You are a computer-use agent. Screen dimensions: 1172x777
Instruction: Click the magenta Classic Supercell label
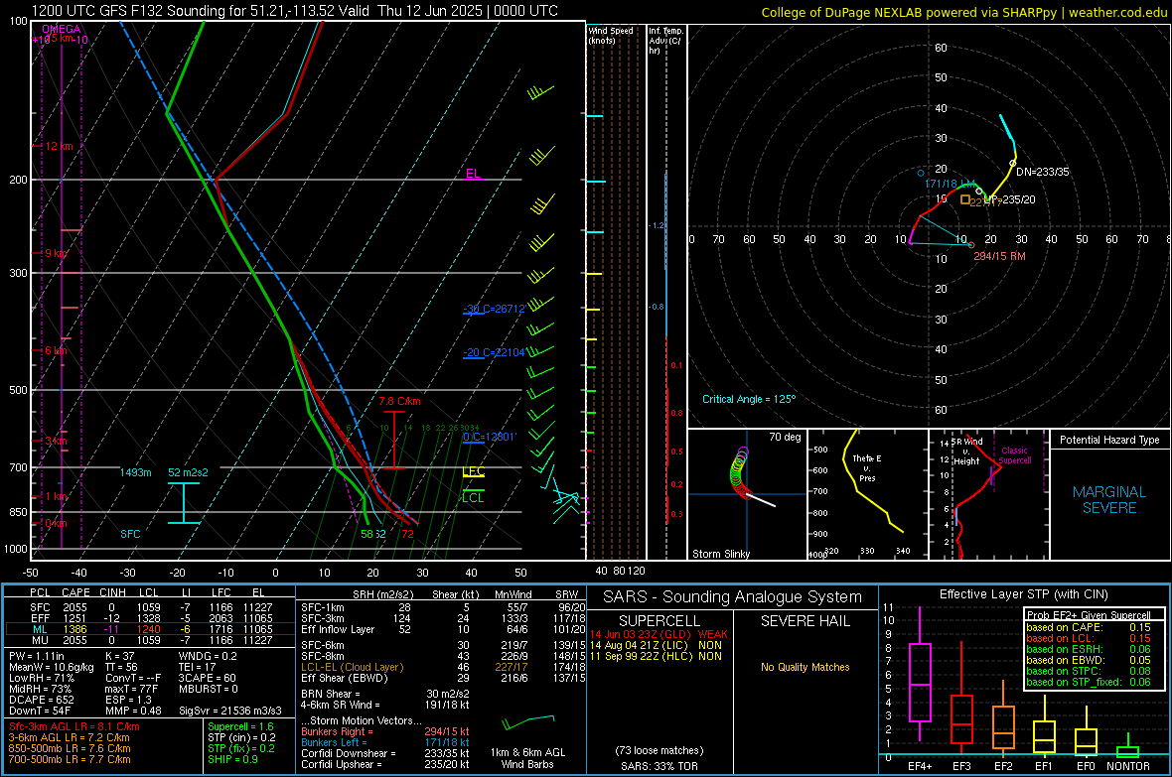click(x=1014, y=455)
